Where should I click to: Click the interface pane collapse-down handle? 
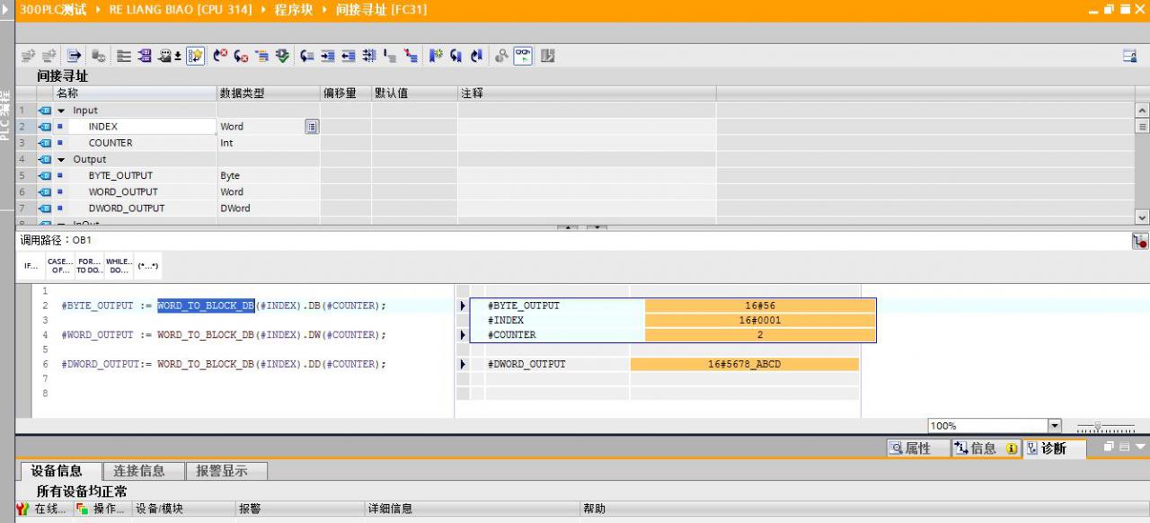point(597,227)
